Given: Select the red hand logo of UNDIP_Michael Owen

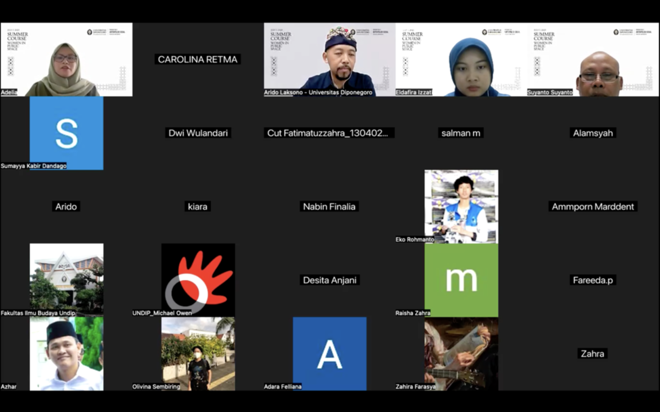Looking at the screenshot, I should (x=198, y=280).
